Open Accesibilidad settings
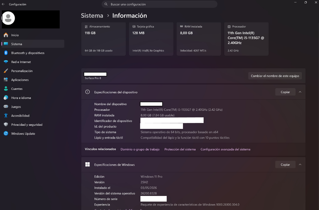This screenshot has width=319, height=210. [33, 116]
